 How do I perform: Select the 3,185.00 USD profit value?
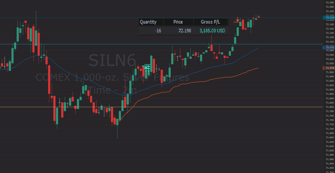pyautogui.click(x=212, y=30)
